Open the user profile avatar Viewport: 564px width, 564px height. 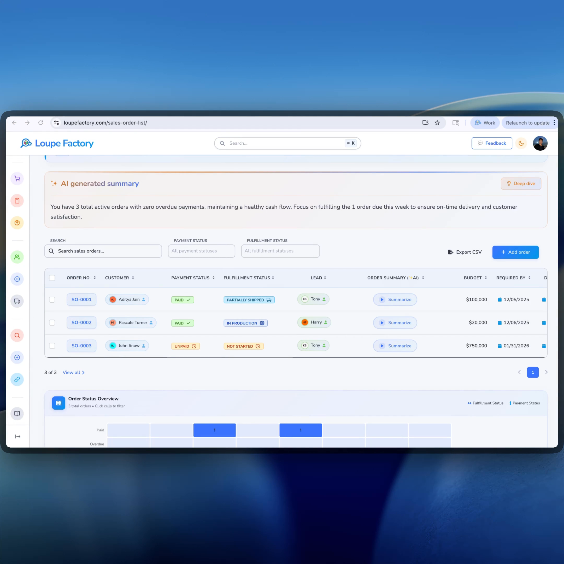540,143
